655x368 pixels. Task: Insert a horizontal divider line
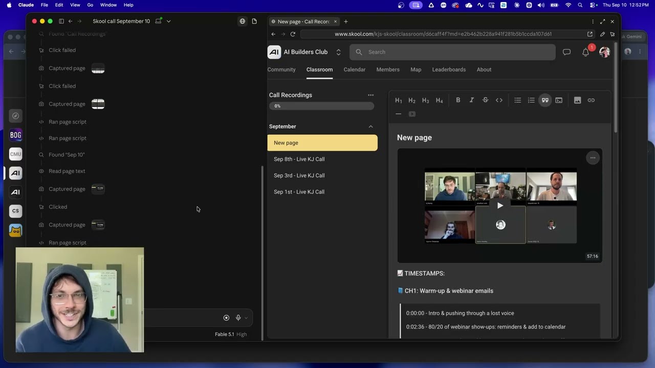pyautogui.click(x=399, y=114)
